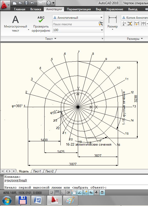
Task: Toggle Dynamic UCS in status bar
Action: 85,193
